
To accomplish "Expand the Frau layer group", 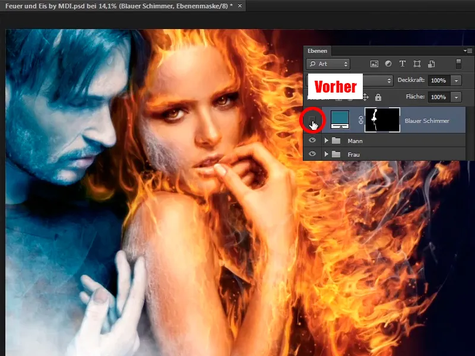I will pos(326,154).
